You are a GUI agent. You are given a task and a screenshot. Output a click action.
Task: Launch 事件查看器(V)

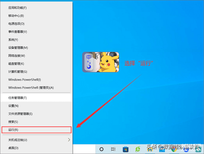(x=36, y=32)
